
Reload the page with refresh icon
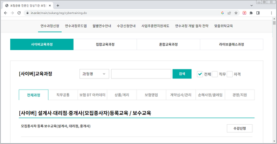(x=19, y=13)
